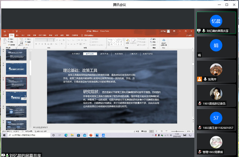Click the Windows Start button in shared screen
This screenshot has width=239, height=157.
(4, 135)
